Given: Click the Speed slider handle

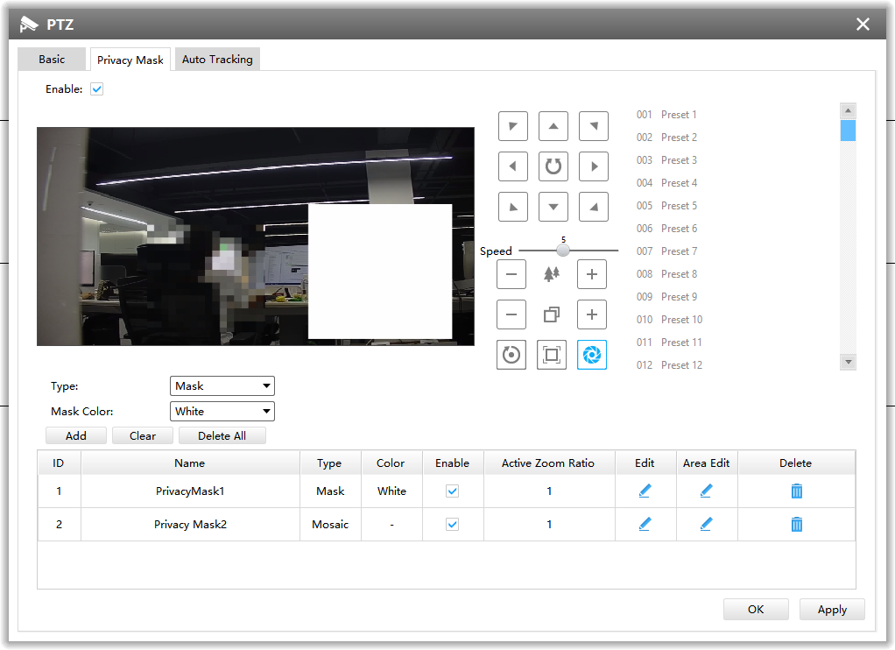Looking at the screenshot, I should click(x=563, y=251).
